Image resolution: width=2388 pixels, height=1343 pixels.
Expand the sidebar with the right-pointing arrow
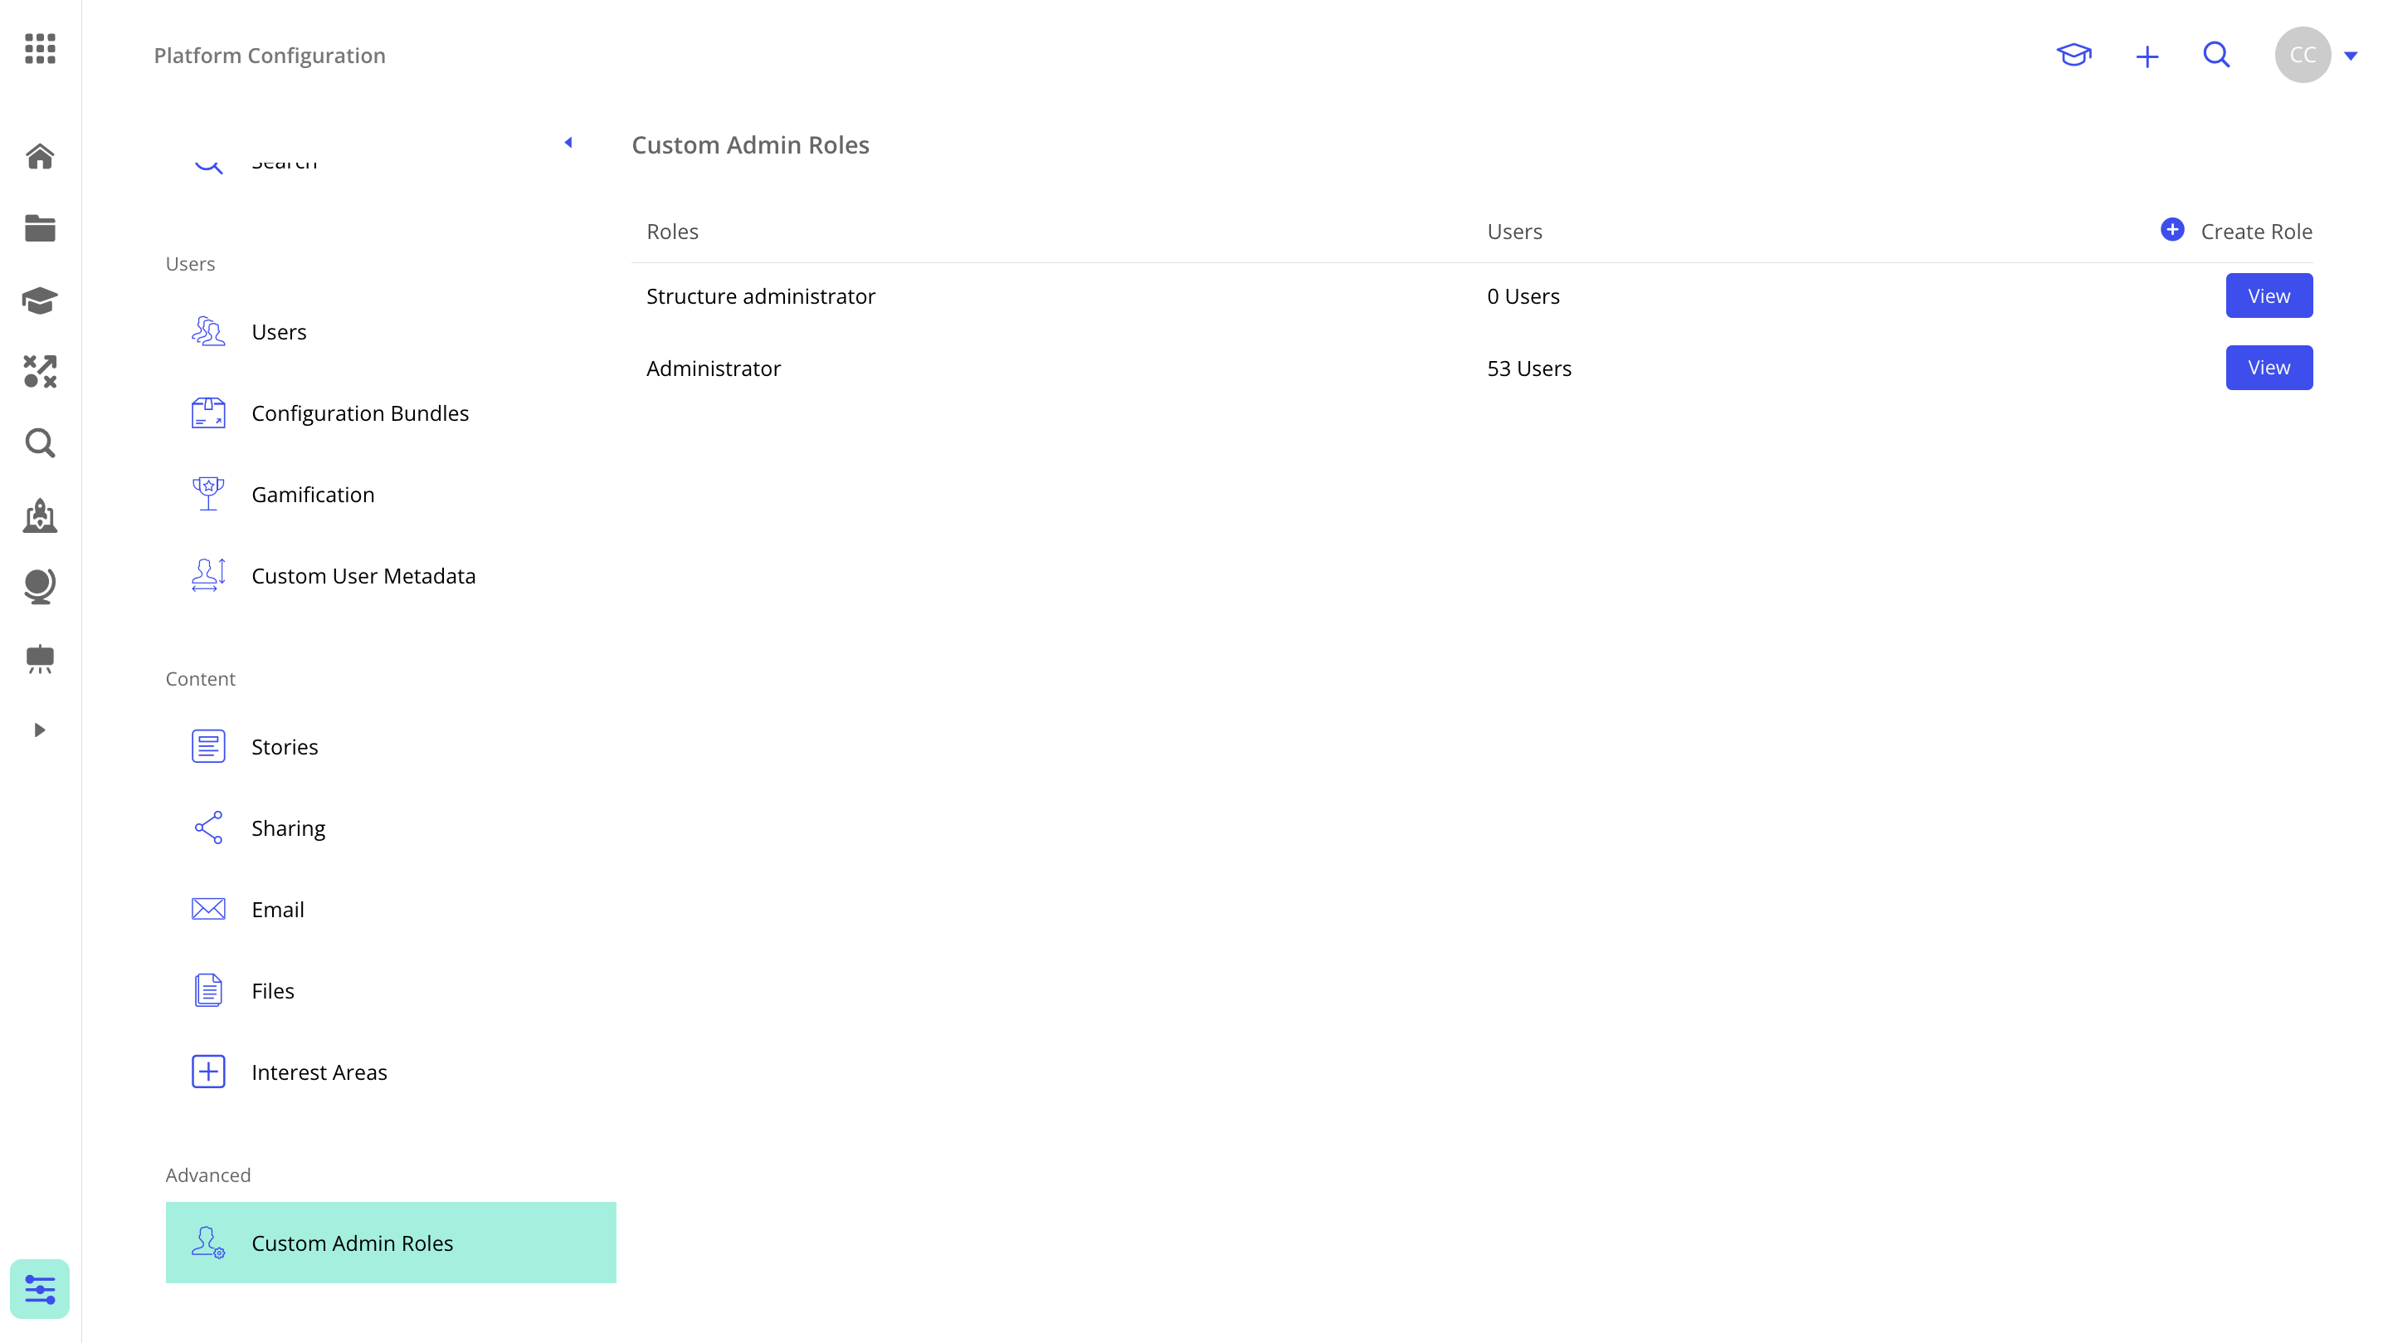[x=40, y=730]
